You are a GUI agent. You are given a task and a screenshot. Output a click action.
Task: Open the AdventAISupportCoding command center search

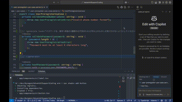92,3
